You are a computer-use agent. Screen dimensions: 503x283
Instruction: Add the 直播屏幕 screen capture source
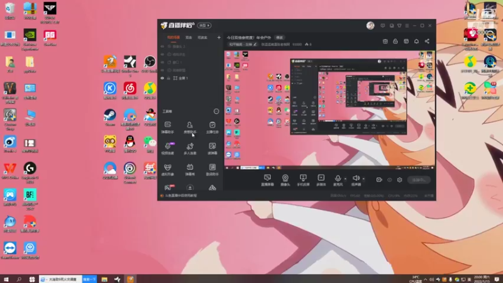[x=267, y=180]
